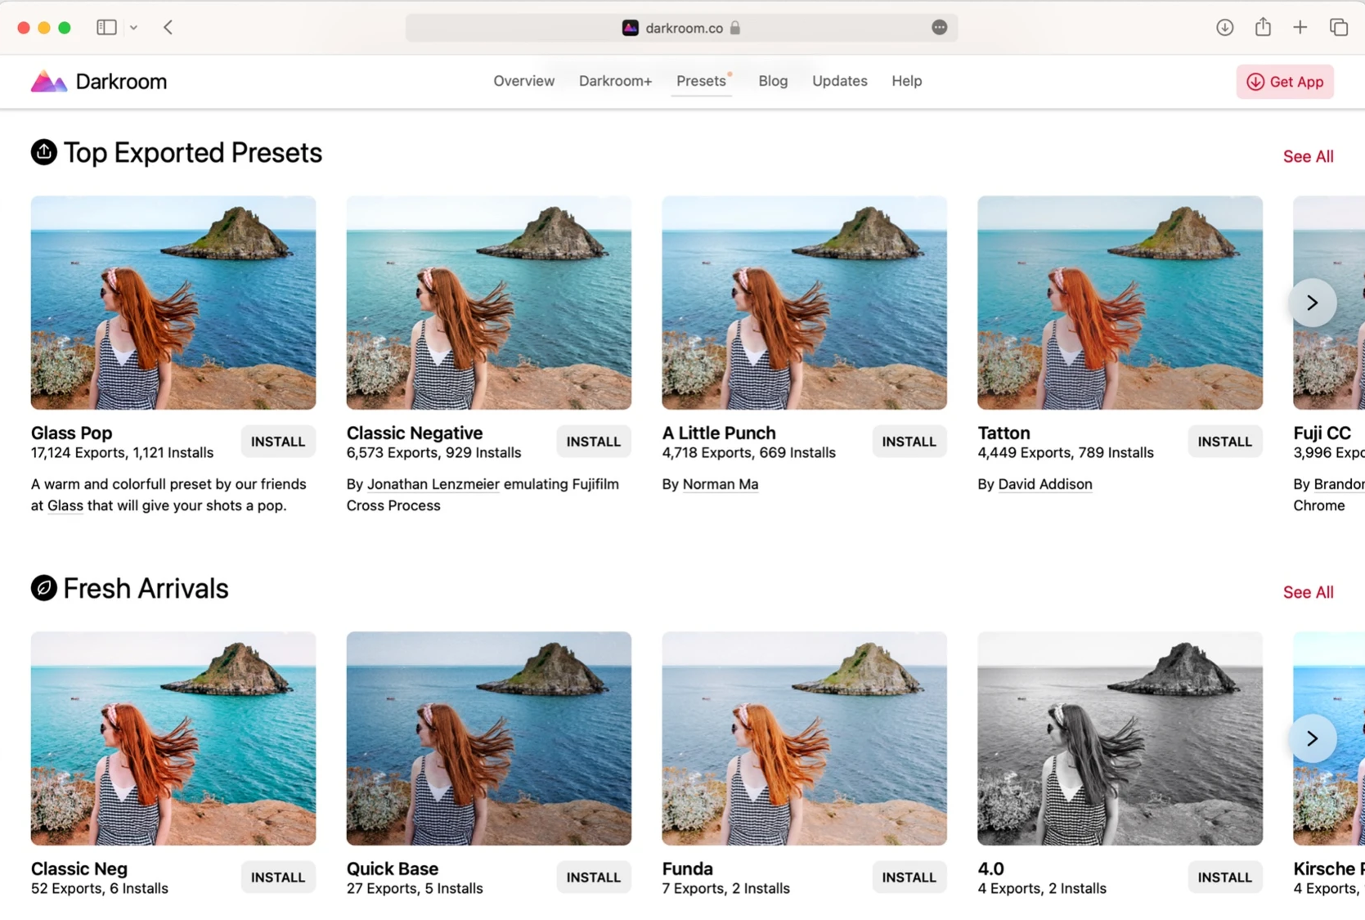Click the Fresh Arrivals leaf icon
Image resolution: width=1365 pixels, height=920 pixels.
44,588
